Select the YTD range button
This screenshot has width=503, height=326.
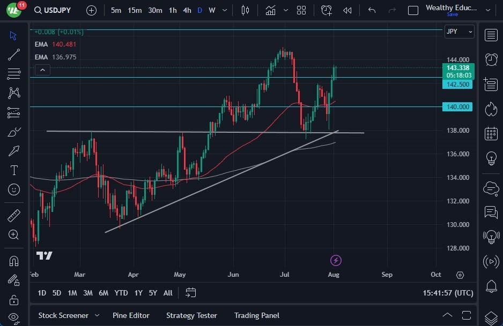point(121,293)
